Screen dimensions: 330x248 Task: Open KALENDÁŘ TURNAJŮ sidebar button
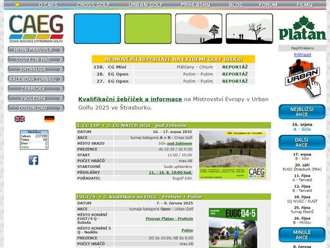pos(36,79)
